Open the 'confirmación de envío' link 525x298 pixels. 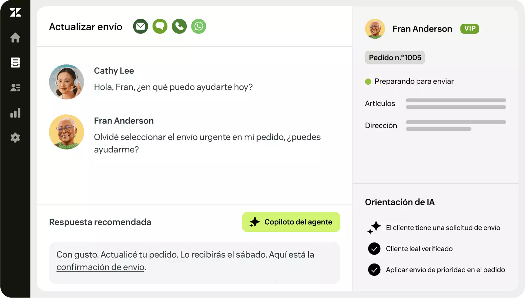tap(100, 267)
